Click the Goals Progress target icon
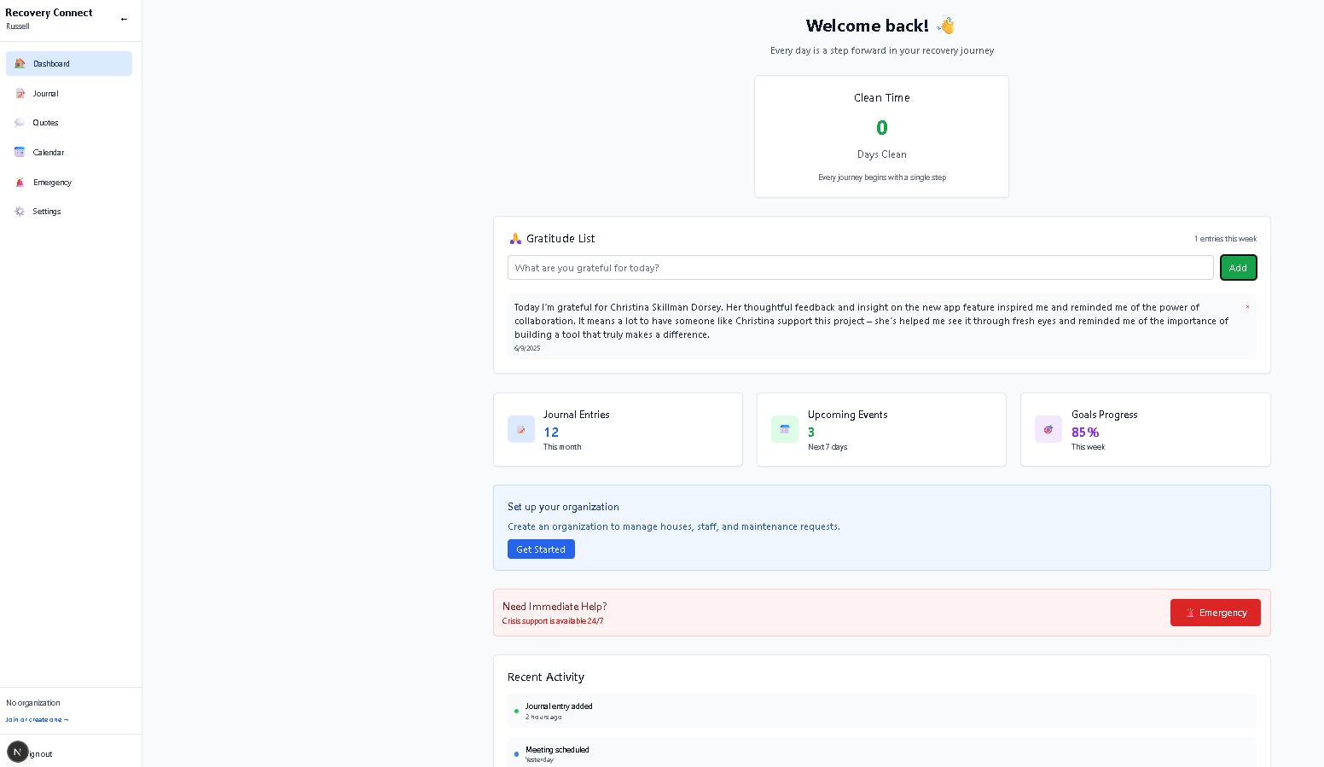 point(1048,429)
